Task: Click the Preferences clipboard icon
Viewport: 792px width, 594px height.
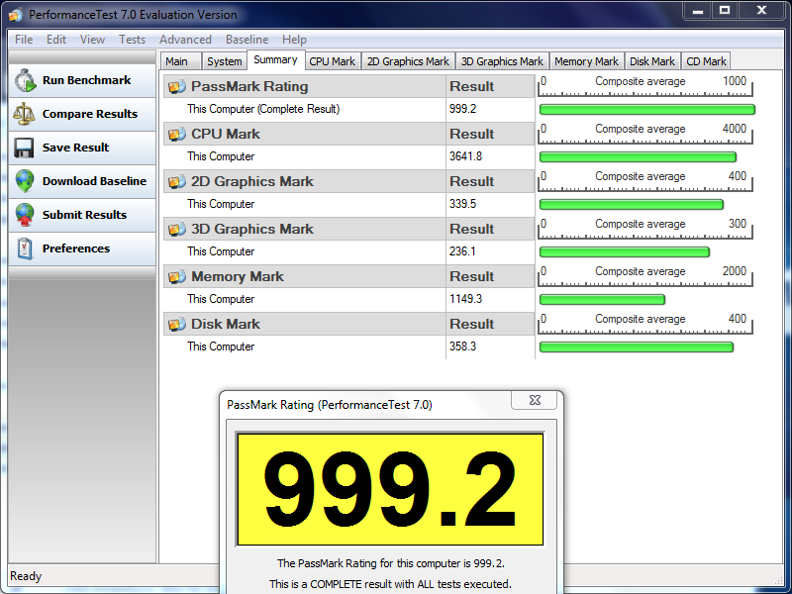Action: (x=25, y=248)
